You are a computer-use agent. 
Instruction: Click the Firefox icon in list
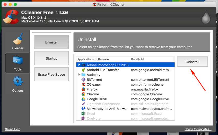[x=83, y=89]
